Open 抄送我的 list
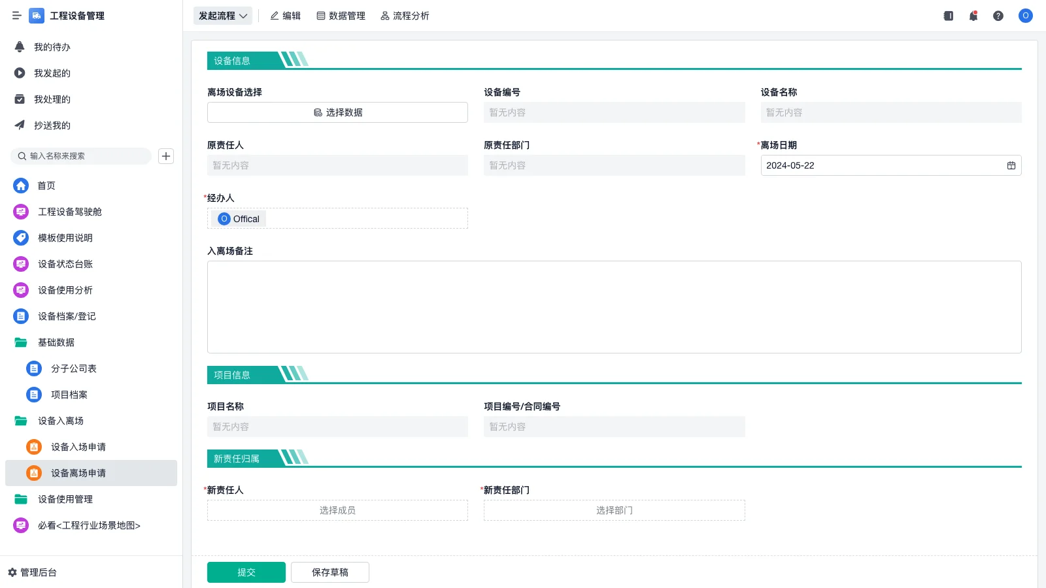The image size is (1046, 588). 91,125
